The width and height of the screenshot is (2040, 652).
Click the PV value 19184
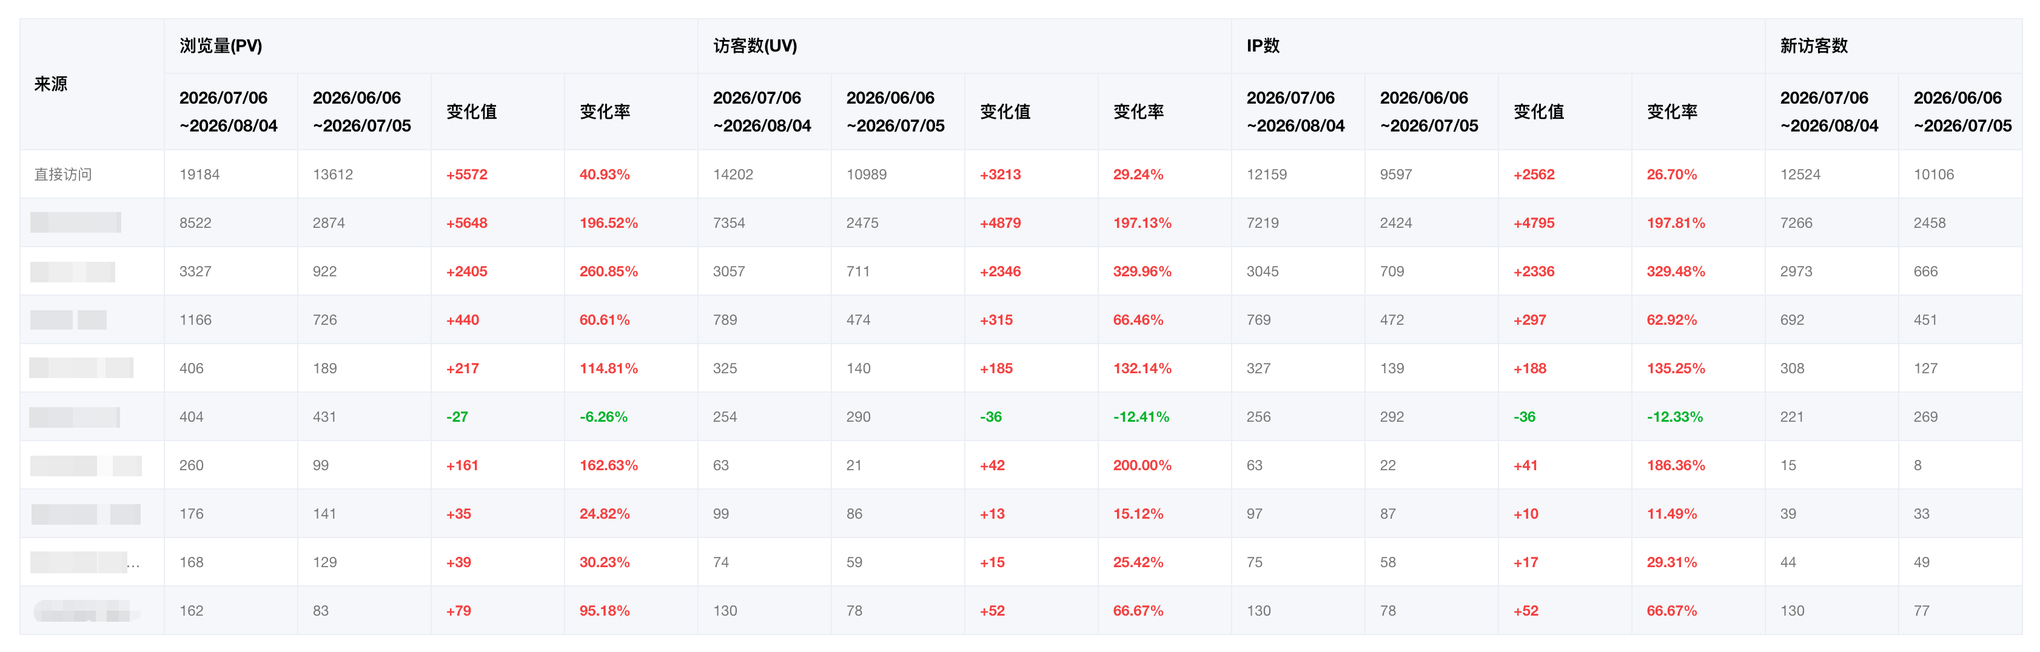pos(200,174)
